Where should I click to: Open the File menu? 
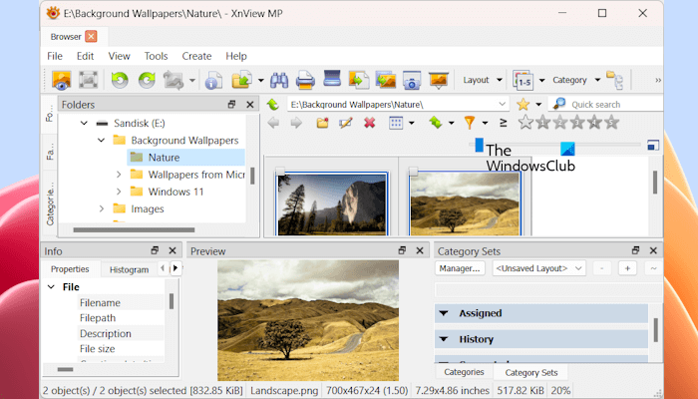tap(55, 56)
